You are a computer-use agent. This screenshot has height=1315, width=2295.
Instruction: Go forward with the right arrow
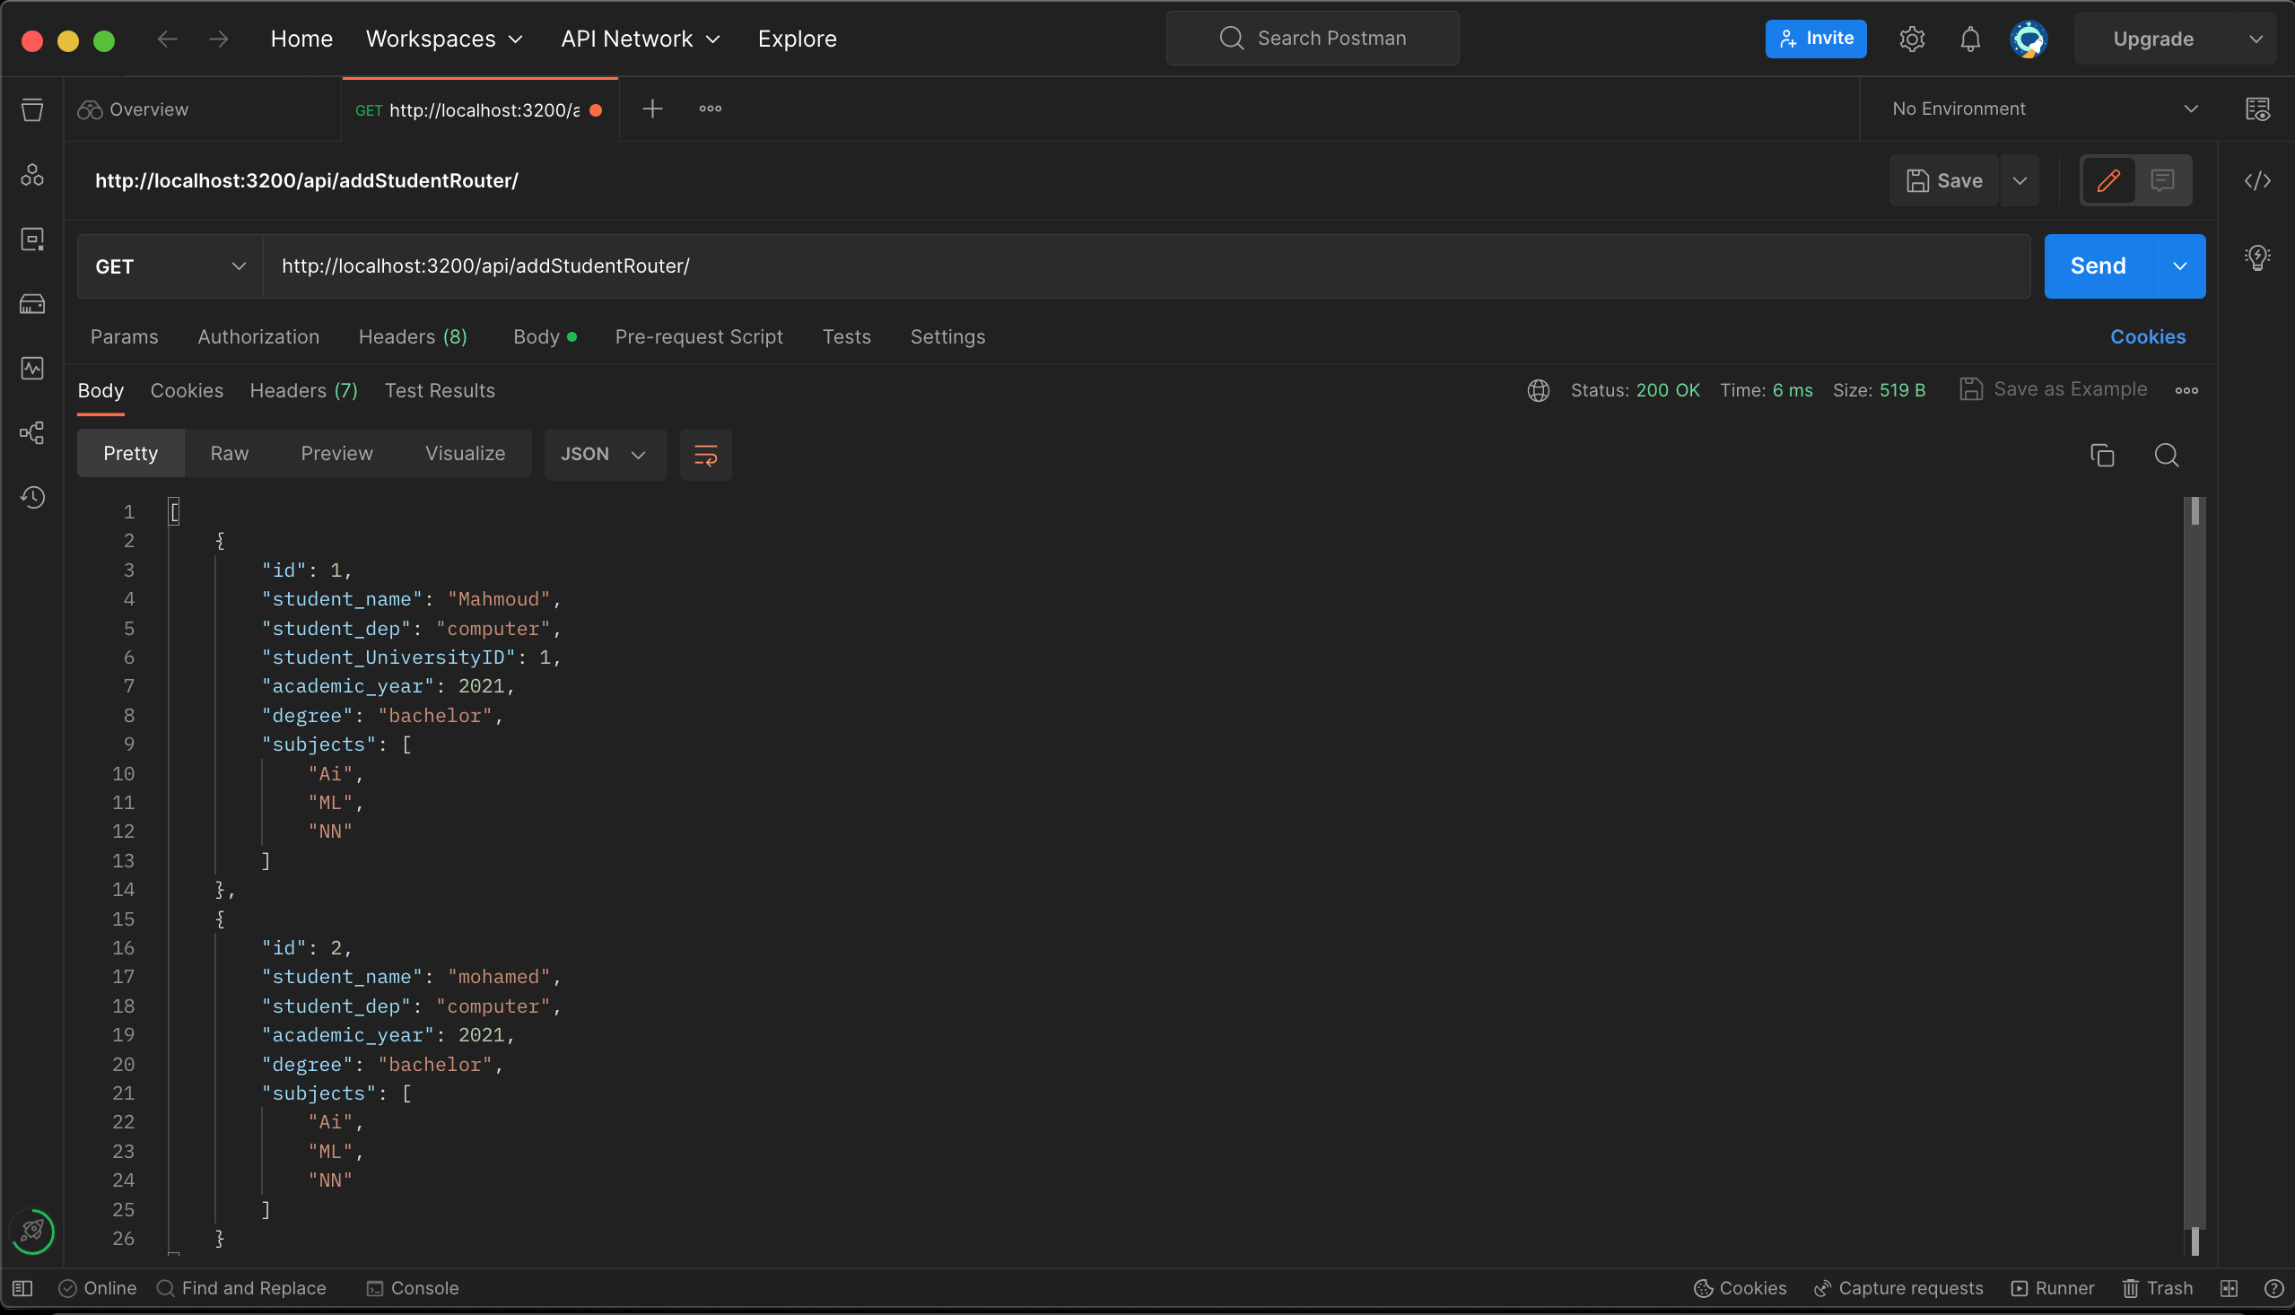219,39
